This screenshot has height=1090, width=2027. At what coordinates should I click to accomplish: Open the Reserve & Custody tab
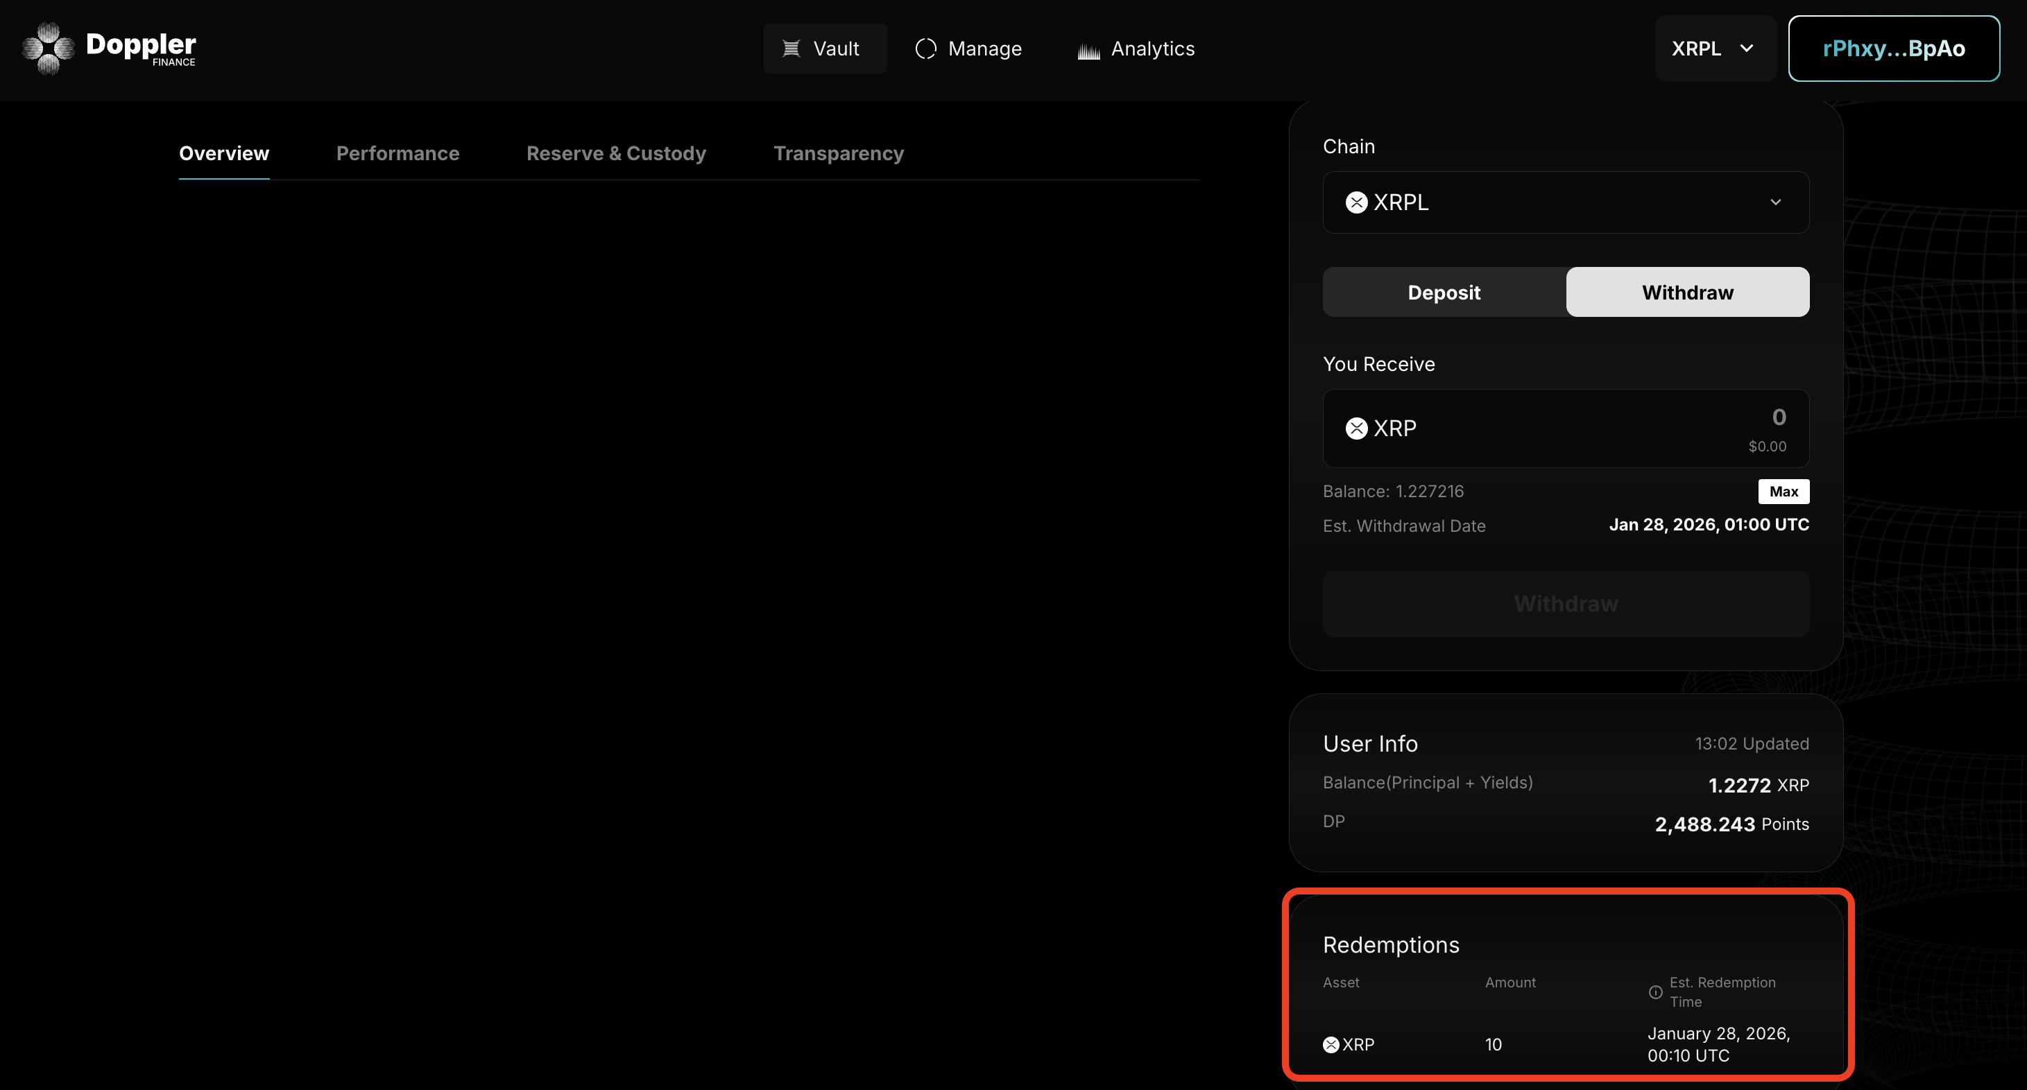click(615, 153)
